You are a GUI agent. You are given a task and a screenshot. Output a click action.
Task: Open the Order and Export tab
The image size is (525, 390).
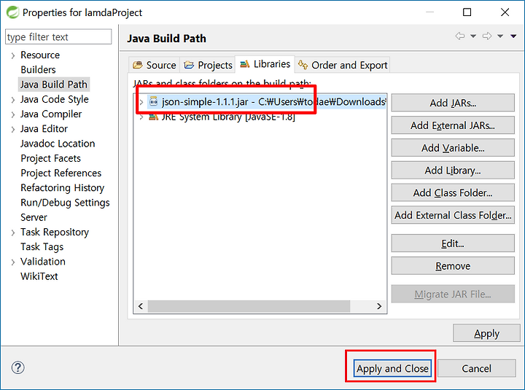(343, 65)
